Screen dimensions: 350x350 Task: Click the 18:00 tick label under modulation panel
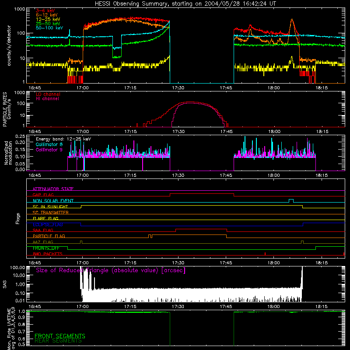point(274,175)
